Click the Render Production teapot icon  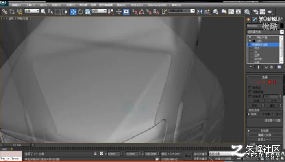270,12
